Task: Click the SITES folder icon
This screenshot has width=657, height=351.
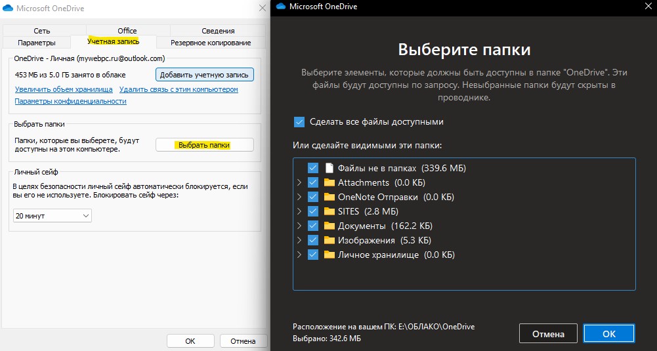Action: tap(329, 211)
